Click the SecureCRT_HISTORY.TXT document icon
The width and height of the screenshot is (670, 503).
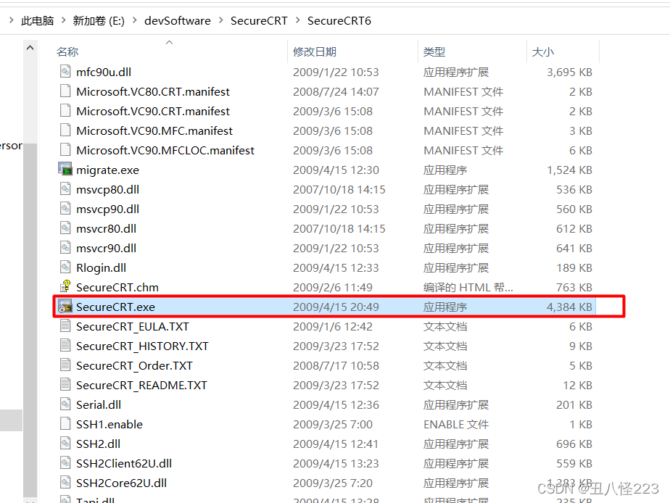(x=65, y=346)
